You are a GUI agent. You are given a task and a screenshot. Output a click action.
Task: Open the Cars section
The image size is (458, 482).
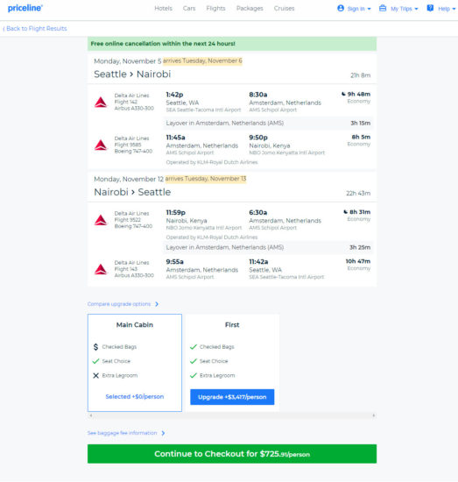(189, 8)
